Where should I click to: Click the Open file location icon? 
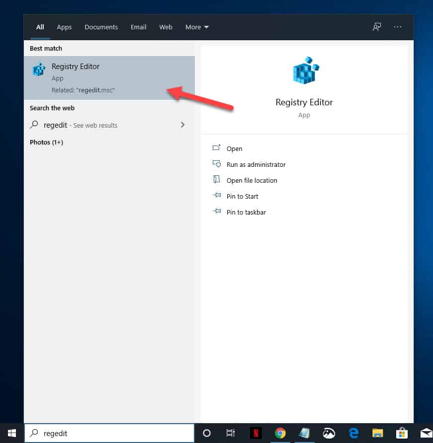click(x=216, y=179)
